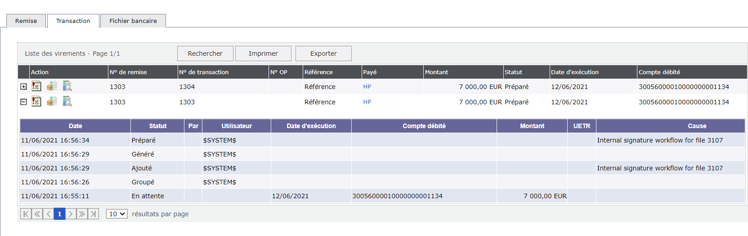Click the exclamation document icon for transaction 1303
The image size is (748, 236).
coord(36,102)
